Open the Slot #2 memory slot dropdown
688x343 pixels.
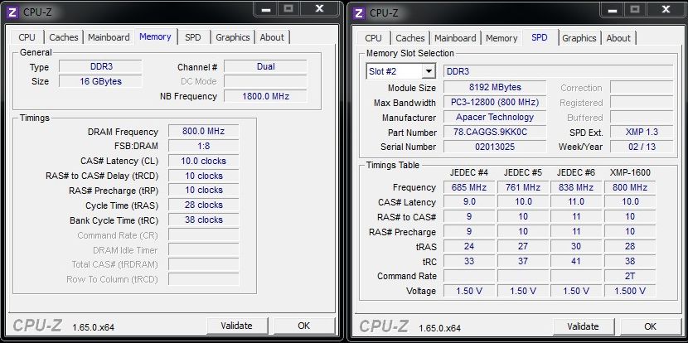point(400,71)
